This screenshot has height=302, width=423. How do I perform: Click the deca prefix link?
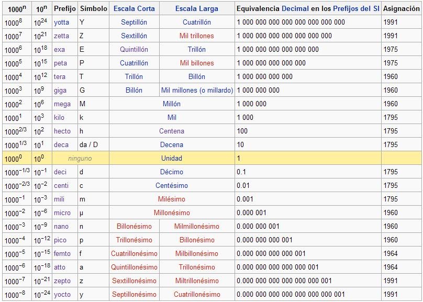coord(61,145)
